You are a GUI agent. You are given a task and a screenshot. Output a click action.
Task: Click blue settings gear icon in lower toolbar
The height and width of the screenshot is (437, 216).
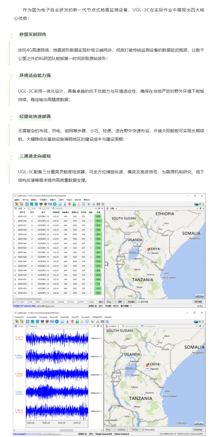pos(27,322)
